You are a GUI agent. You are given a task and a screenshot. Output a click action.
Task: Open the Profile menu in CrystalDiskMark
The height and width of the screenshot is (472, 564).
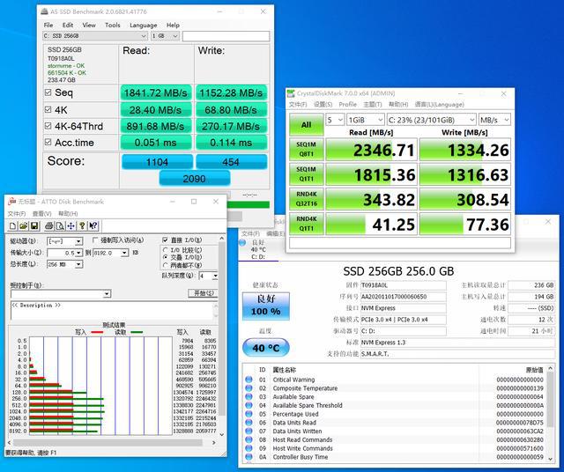point(348,104)
